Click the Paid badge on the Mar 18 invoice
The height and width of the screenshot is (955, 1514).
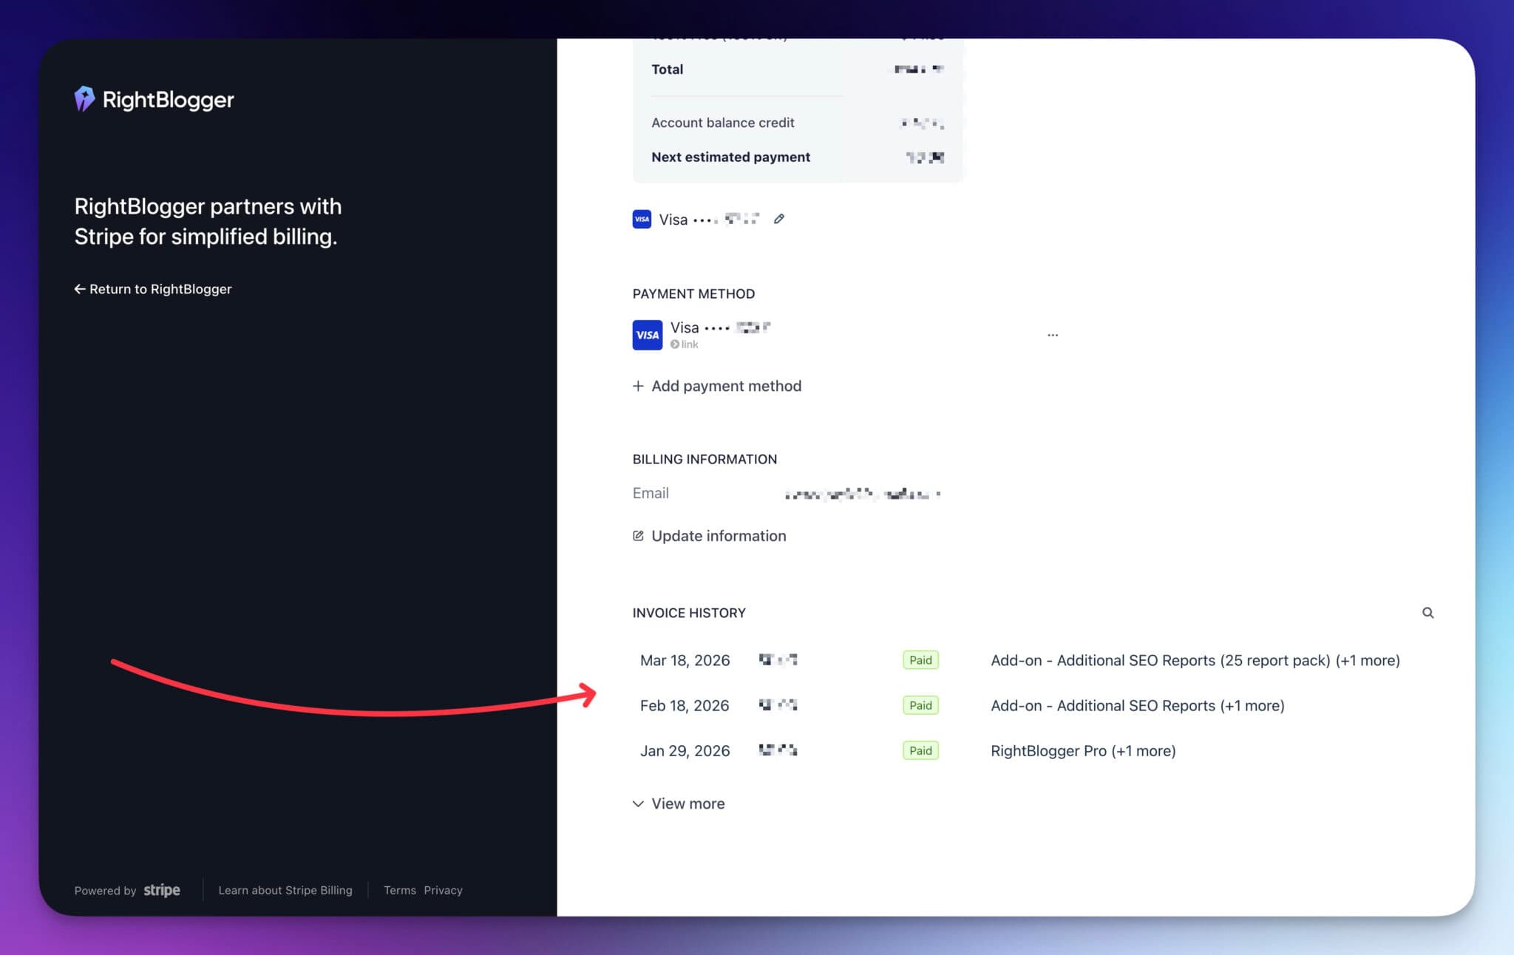920,659
